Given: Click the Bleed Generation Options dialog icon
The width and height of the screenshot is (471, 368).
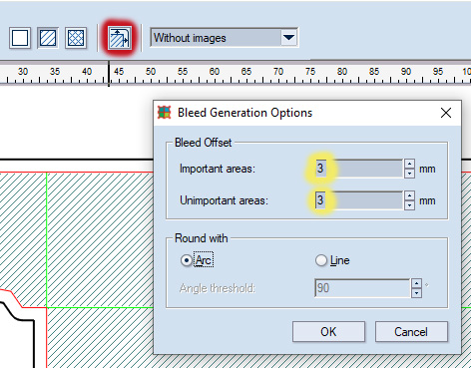Looking at the screenshot, I should pos(165,113).
